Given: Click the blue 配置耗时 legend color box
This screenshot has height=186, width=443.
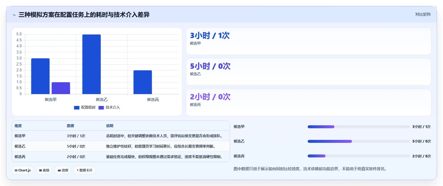Looking at the screenshot, I should [77, 107].
